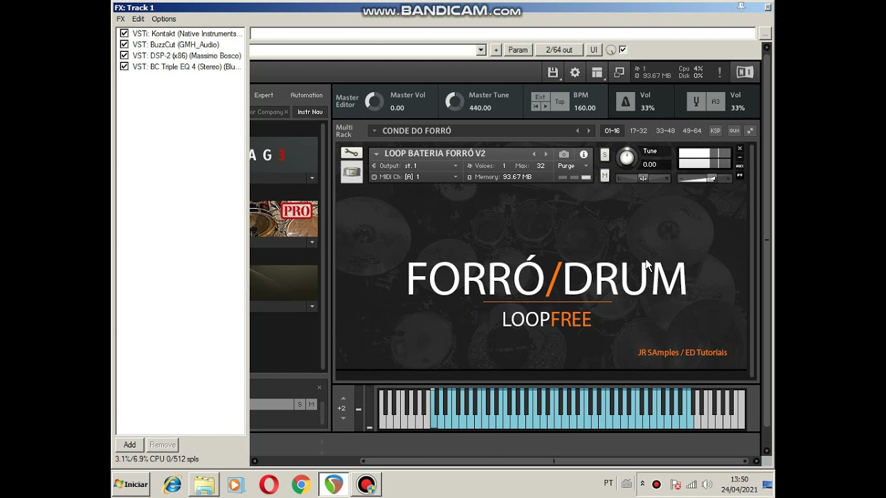Click the wet/dry knob next to UI button

pyautogui.click(x=611, y=50)
